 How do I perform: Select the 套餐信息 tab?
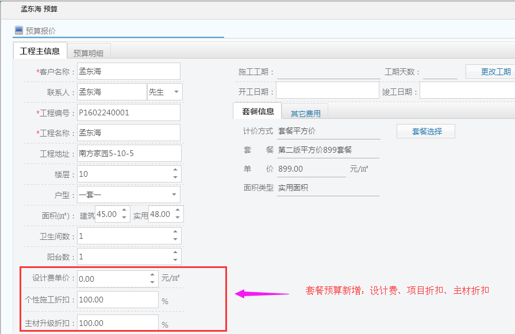(x=257, y=111)
